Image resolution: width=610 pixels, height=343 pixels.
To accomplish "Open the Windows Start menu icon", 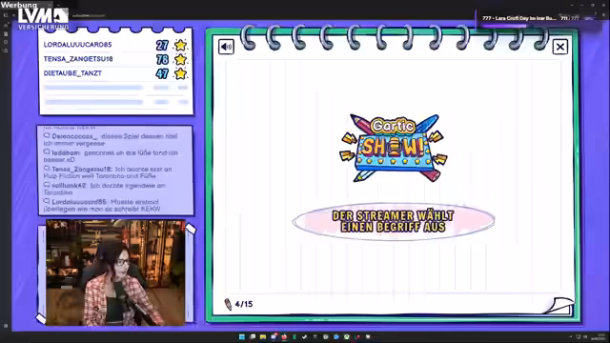I will 241,336.
